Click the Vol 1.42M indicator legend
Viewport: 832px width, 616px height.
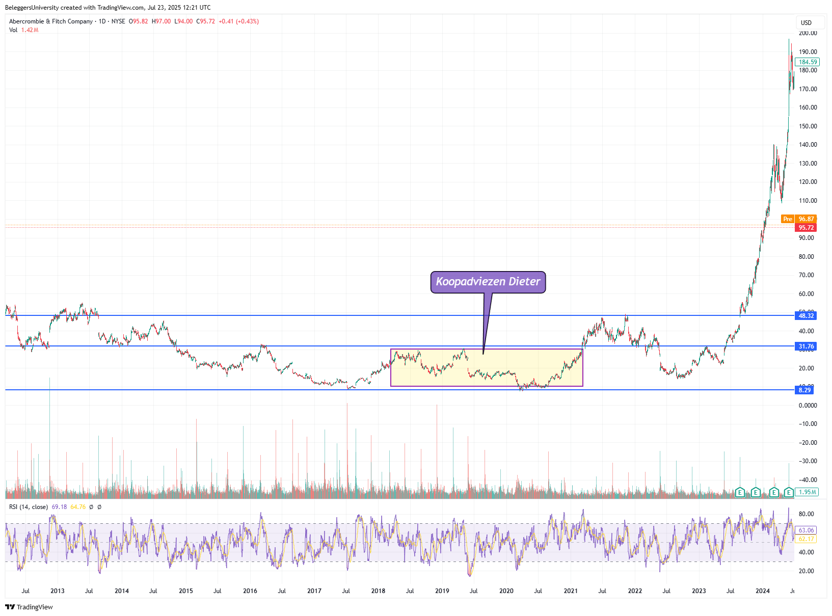[23, 30]
